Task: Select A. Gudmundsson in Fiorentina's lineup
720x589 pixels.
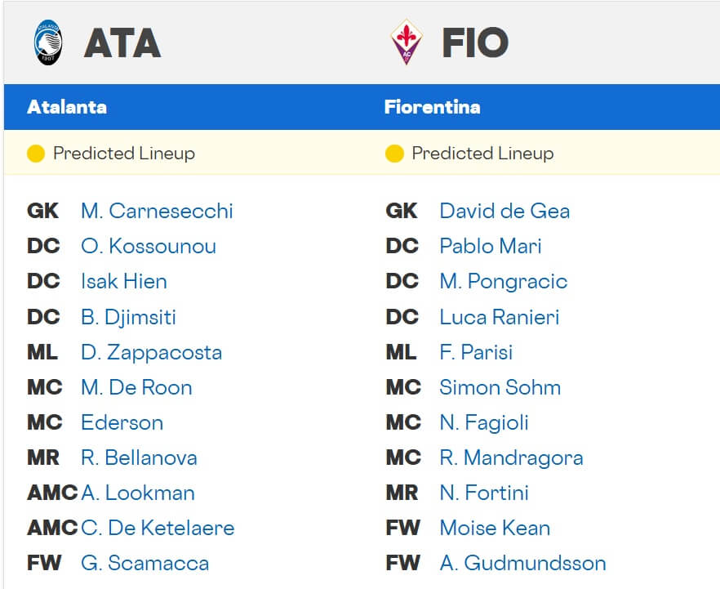Action: [x=523, y=564]
